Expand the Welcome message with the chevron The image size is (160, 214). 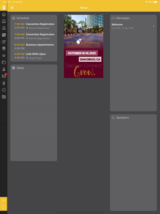154,26
